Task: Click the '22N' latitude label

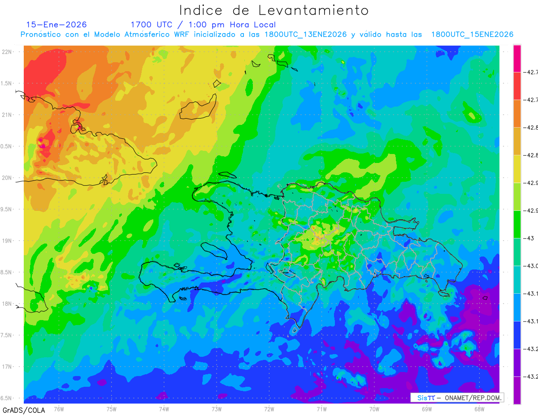Action: 7,52
